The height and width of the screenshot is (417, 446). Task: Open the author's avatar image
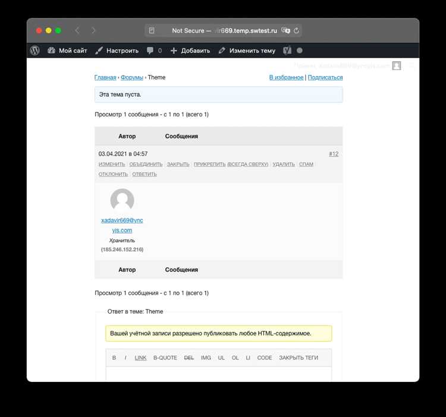pos(122,200)
